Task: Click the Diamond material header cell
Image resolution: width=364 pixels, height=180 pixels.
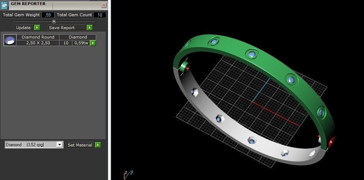Action: tap(78, 37)
